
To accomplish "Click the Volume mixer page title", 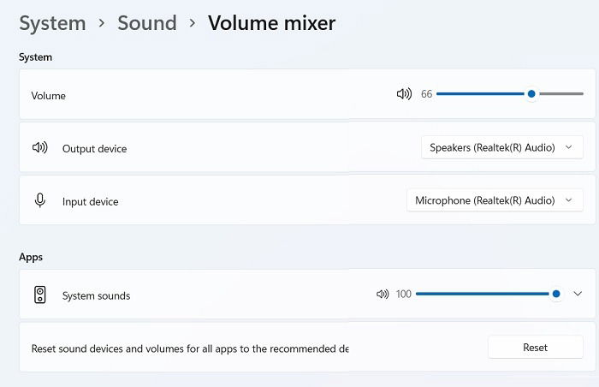I will [x=271, y=23].
